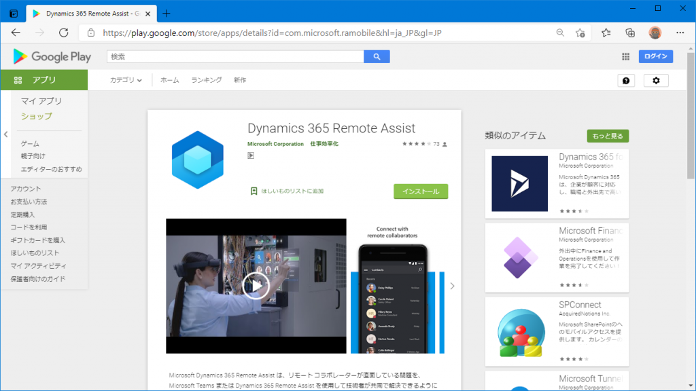Click the 検索 search input field
696x391 pixels.
click(x=235, y=57)
